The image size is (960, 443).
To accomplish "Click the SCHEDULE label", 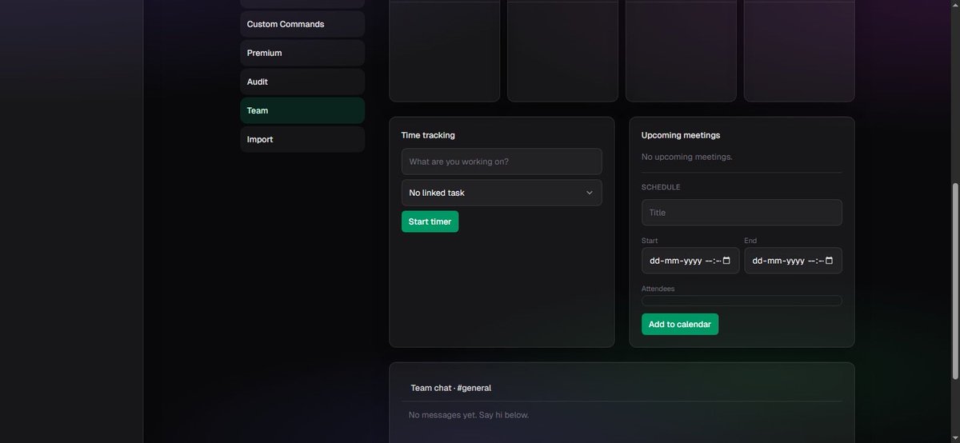I will [x=661, y=187].
